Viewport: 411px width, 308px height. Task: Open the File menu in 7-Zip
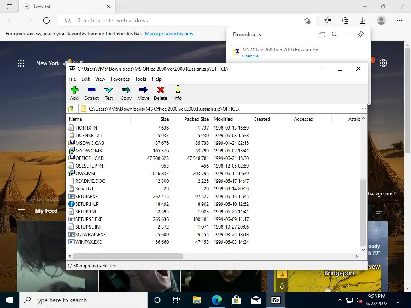pos(72,79)
